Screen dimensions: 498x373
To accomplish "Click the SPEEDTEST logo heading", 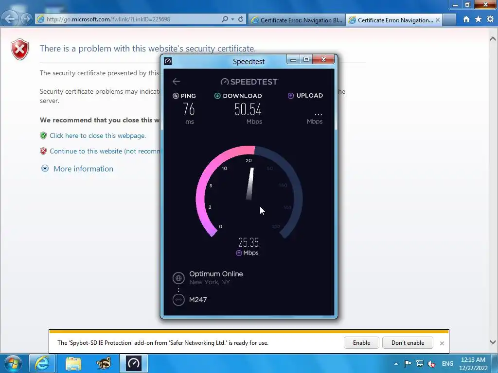I will (x=249, y=82).
